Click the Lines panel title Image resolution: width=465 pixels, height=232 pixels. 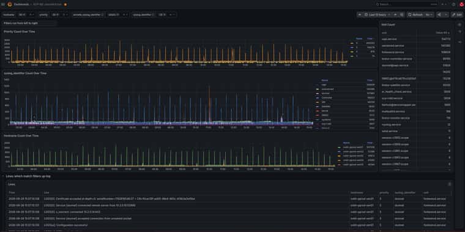(x=12, y=184)
